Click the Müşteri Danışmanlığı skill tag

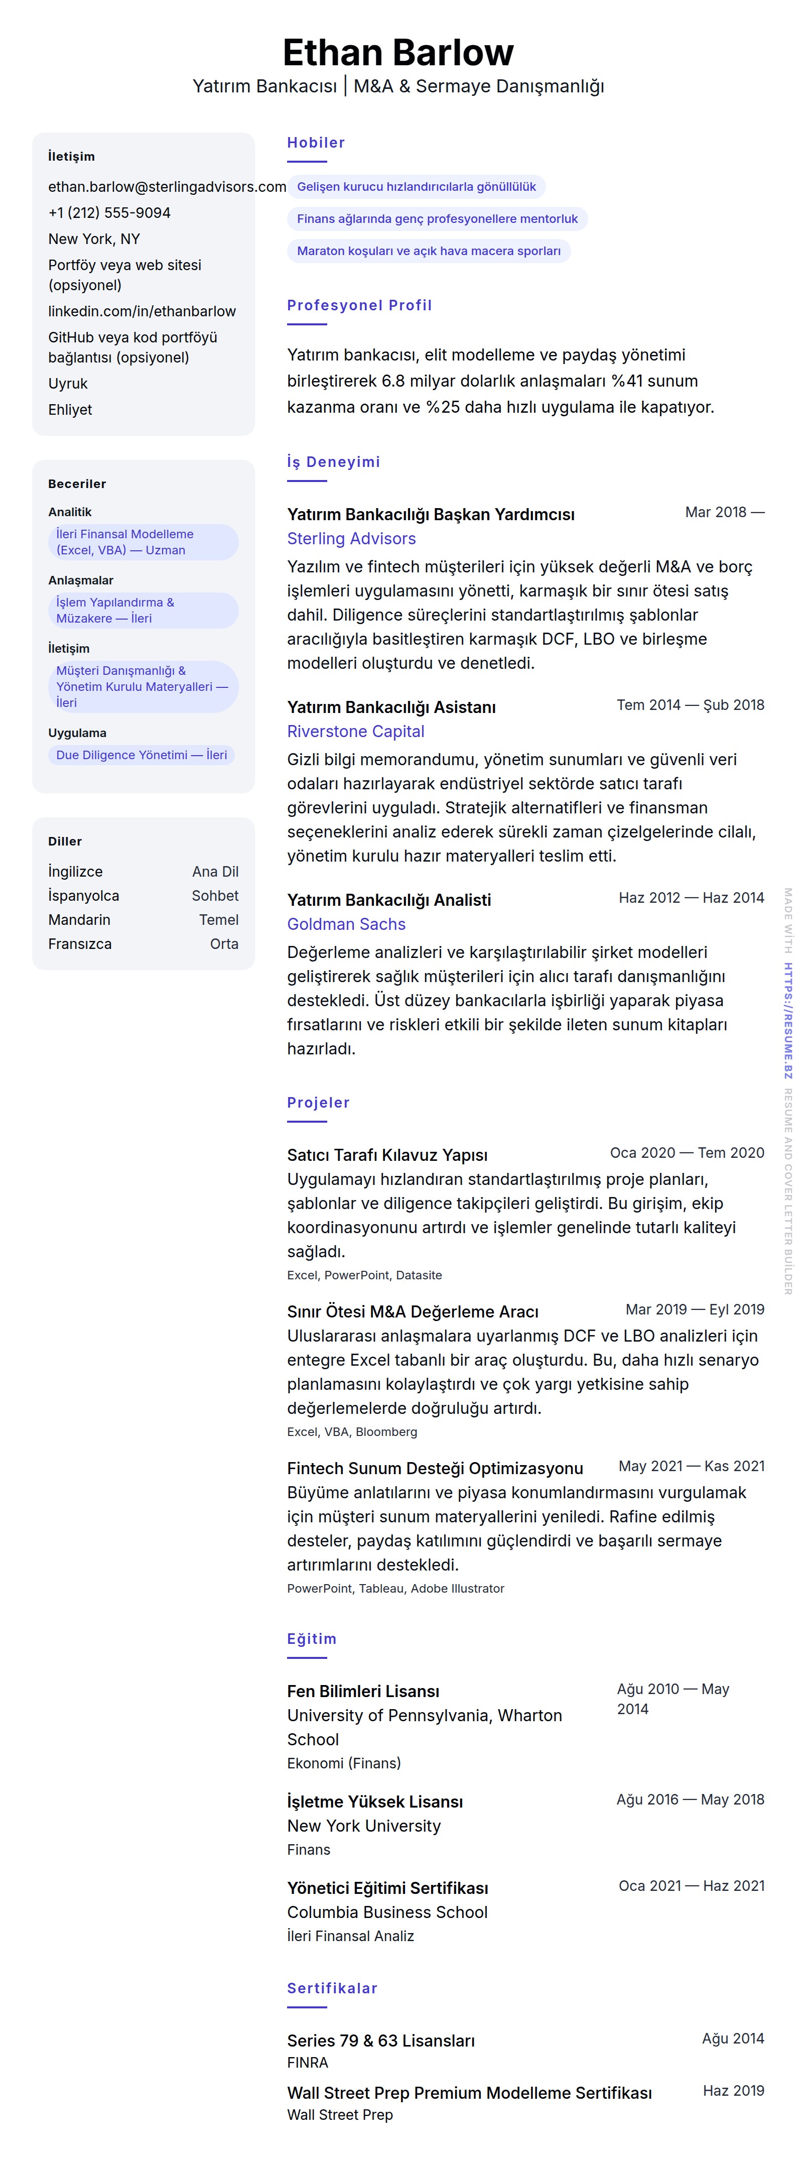(x=143, y=687)
